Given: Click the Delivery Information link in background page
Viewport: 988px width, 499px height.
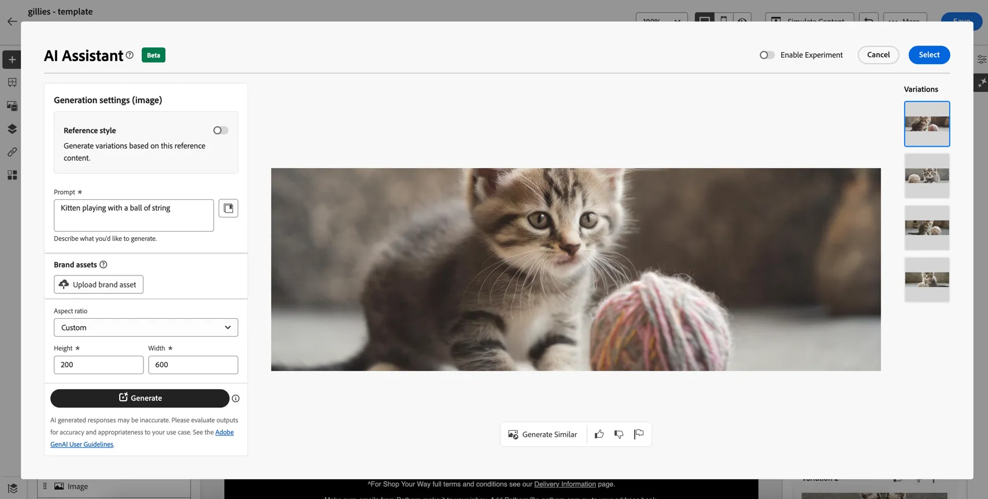Looking at the screenshot, I should [x=565, y=485].
